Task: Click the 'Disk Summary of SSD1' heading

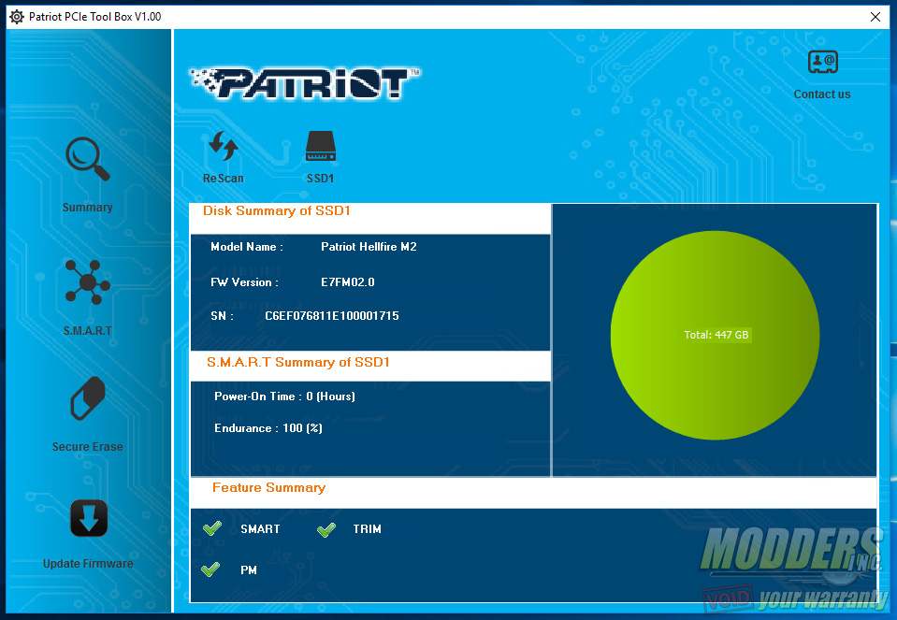Action: tap(277, 211)
